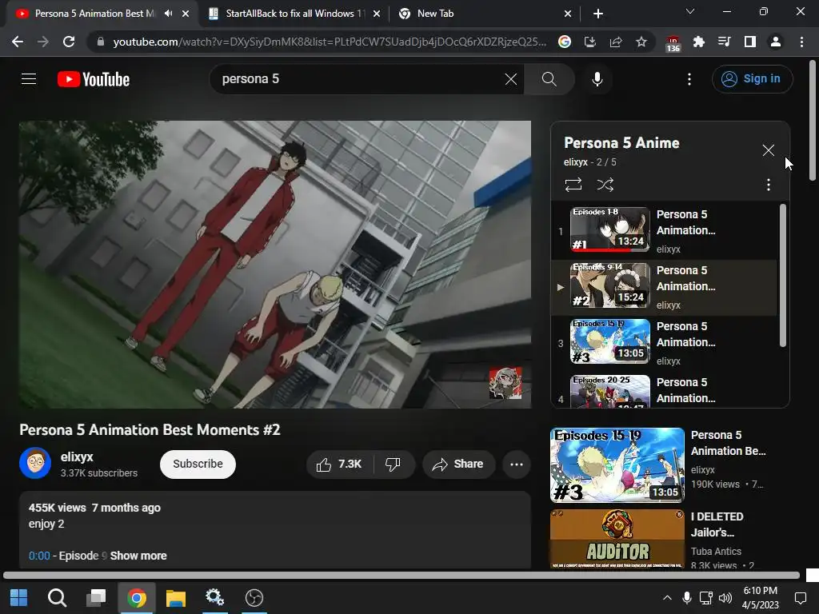Click the video player to pause
This screenshot has height=614, width=819.
pos(275,265)
